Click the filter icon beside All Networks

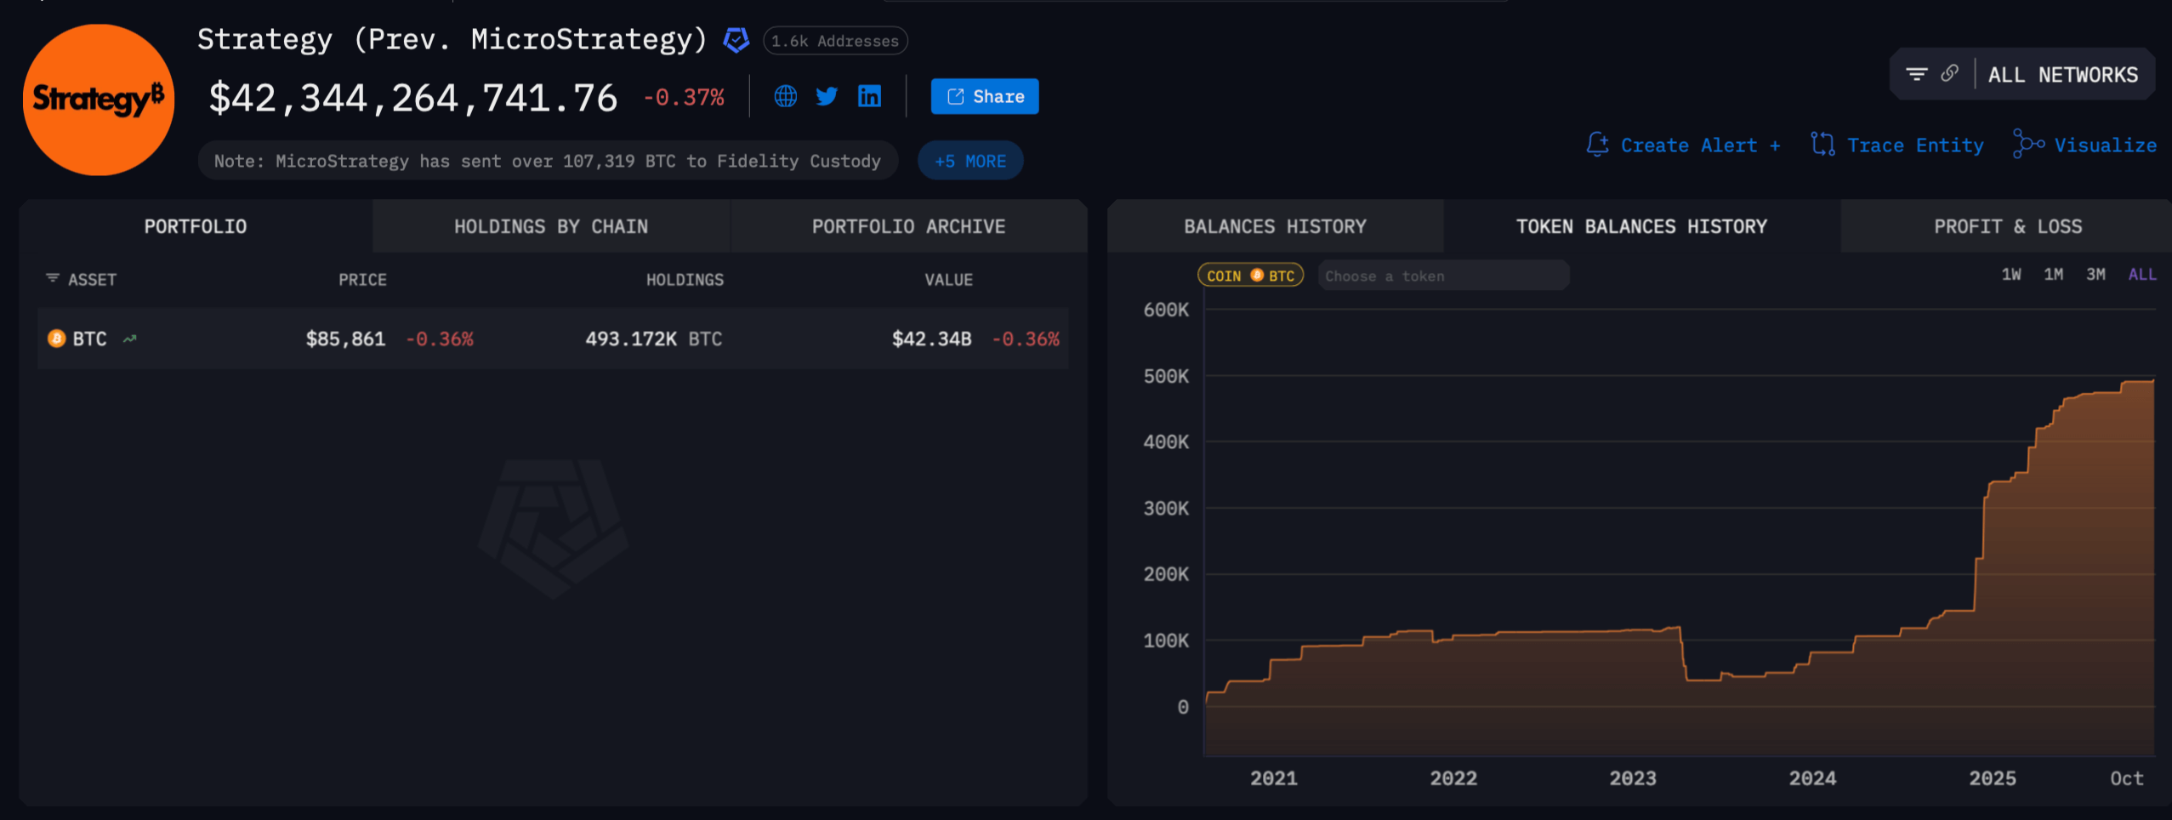point(1916,75)
